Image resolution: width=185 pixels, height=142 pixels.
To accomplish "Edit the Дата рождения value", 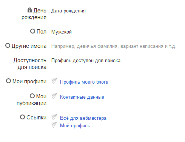I will click(x=68, y=11).
